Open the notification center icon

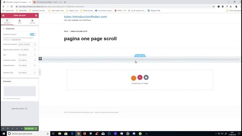[x=239, y=134]
